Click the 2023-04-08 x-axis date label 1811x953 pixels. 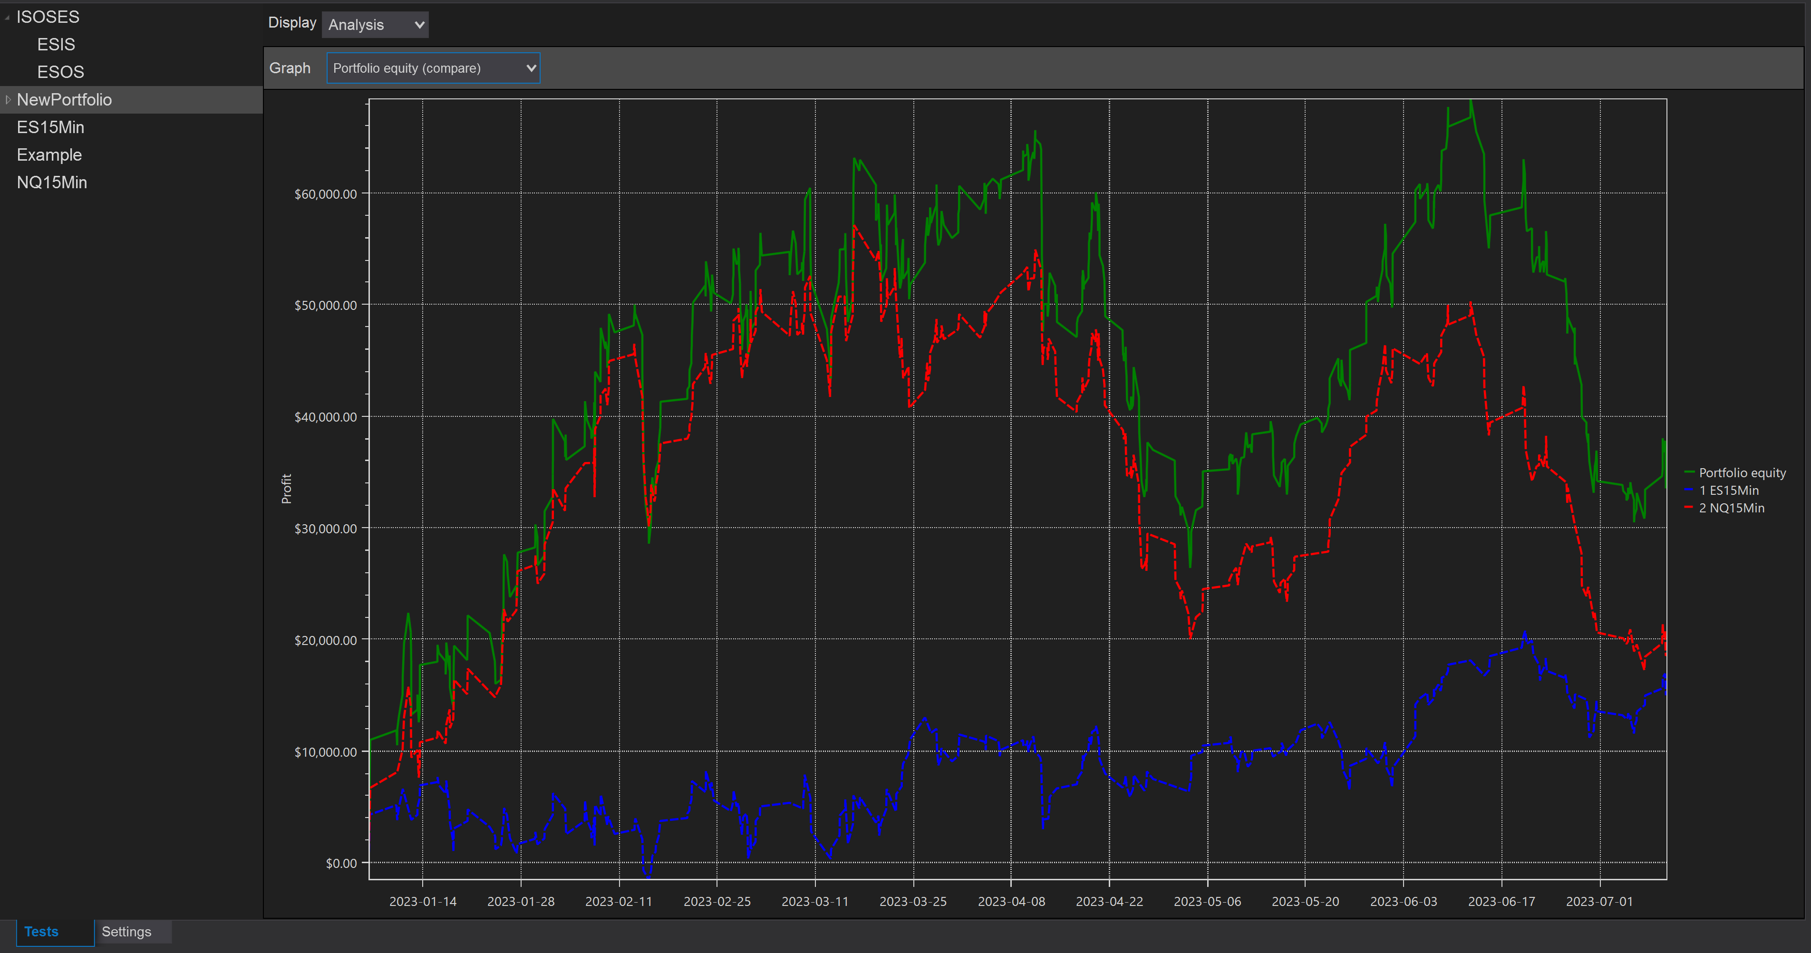(1011, 901)
